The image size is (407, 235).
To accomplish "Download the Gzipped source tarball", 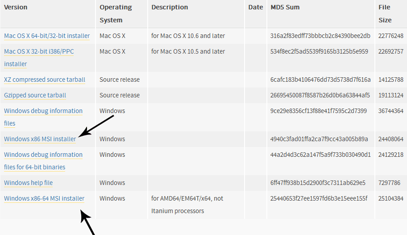I will click(35, 95).
